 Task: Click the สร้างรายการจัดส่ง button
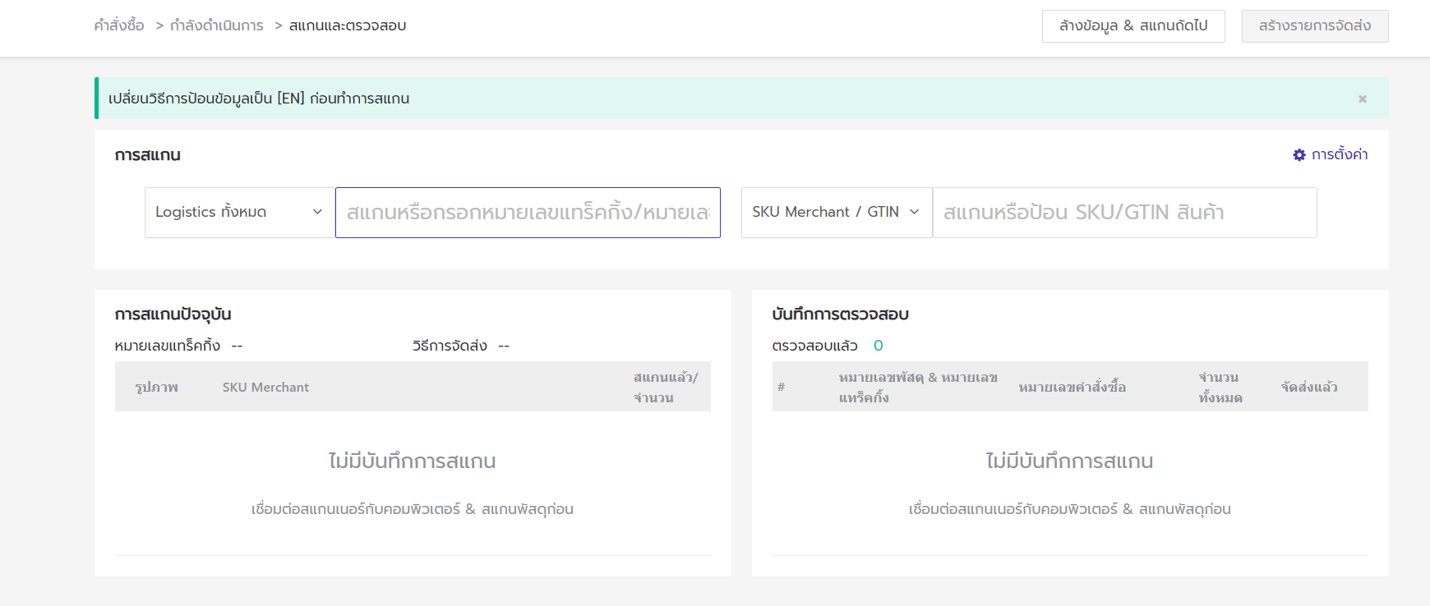pos(1314,26)
